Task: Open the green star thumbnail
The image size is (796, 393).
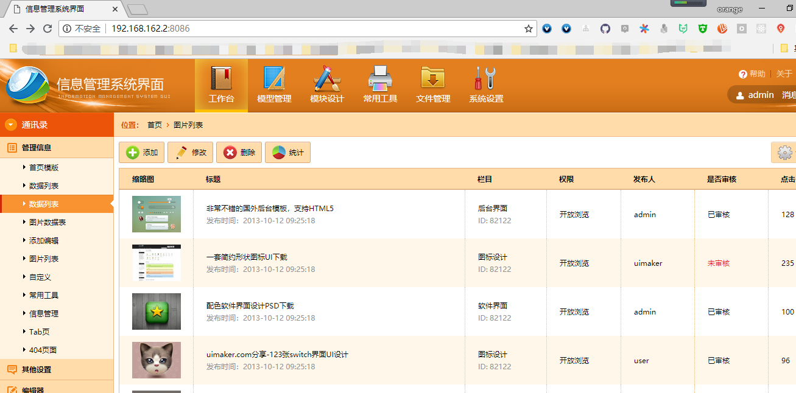Action: click(x=157, y=311)
